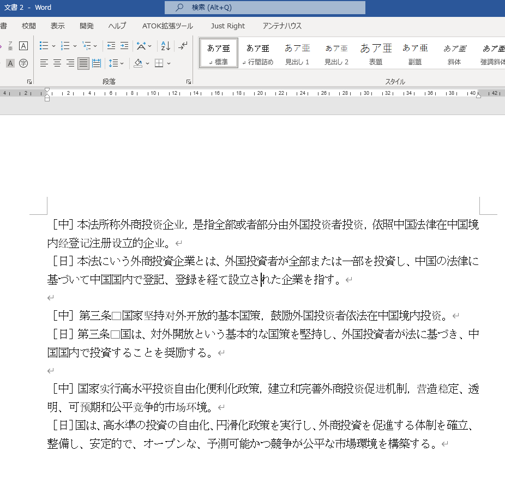This screenshot has height=482, width=505.
Task: Open the ヘルプ tab
Action: point(117,26)
